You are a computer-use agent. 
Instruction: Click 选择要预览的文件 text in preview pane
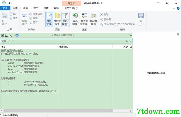pyautogui.click(x=156, y=73)
